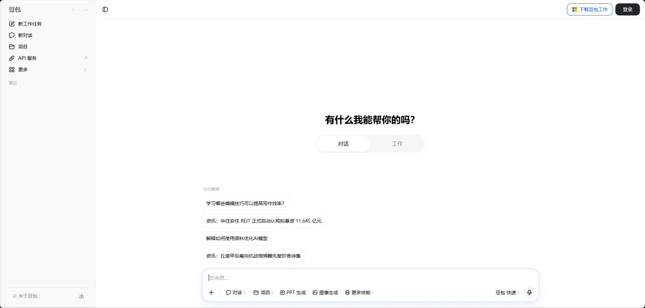Collapse the sidebar with the panel icon
This screenshot has width=645, height=308.
[105, 9]
